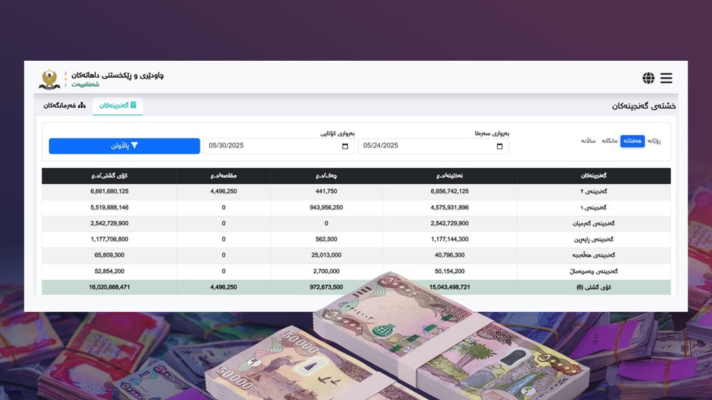Image resolution: width=712 pixels, height=400 pixels.
Task: Click the hierarchy icon in فەرمانگەکان tab
Action: tap(82, 106)
